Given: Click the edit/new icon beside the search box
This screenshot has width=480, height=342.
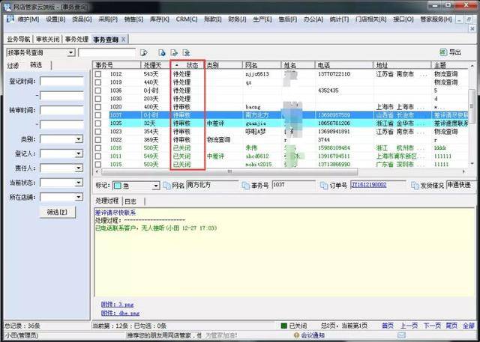Looking at the screenshot, I should 143,52.
